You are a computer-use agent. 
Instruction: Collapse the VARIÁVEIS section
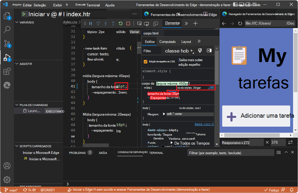(17, 22)
